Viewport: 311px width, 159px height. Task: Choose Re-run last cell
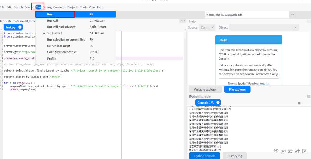[x=75, y=33]
